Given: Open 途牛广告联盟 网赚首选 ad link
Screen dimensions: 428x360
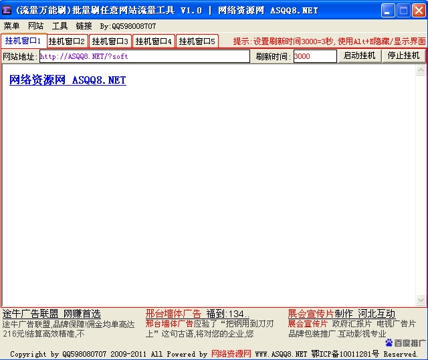Looking at the screenshot, I should (x=51, y=314).
